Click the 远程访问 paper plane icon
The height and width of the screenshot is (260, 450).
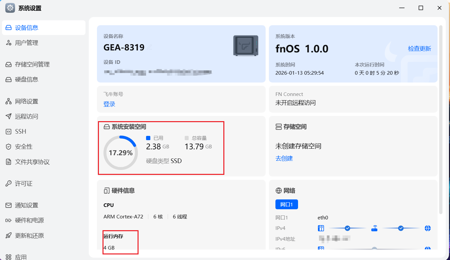(9, 117)
